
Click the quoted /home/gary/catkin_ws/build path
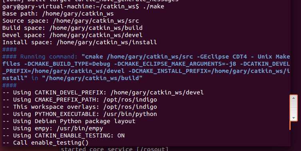pyautogui.click(x=92, y=78)
